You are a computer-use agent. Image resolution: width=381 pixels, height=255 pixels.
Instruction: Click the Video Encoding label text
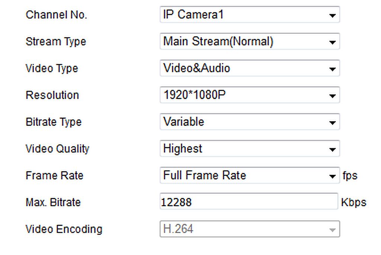click(64, 229)
